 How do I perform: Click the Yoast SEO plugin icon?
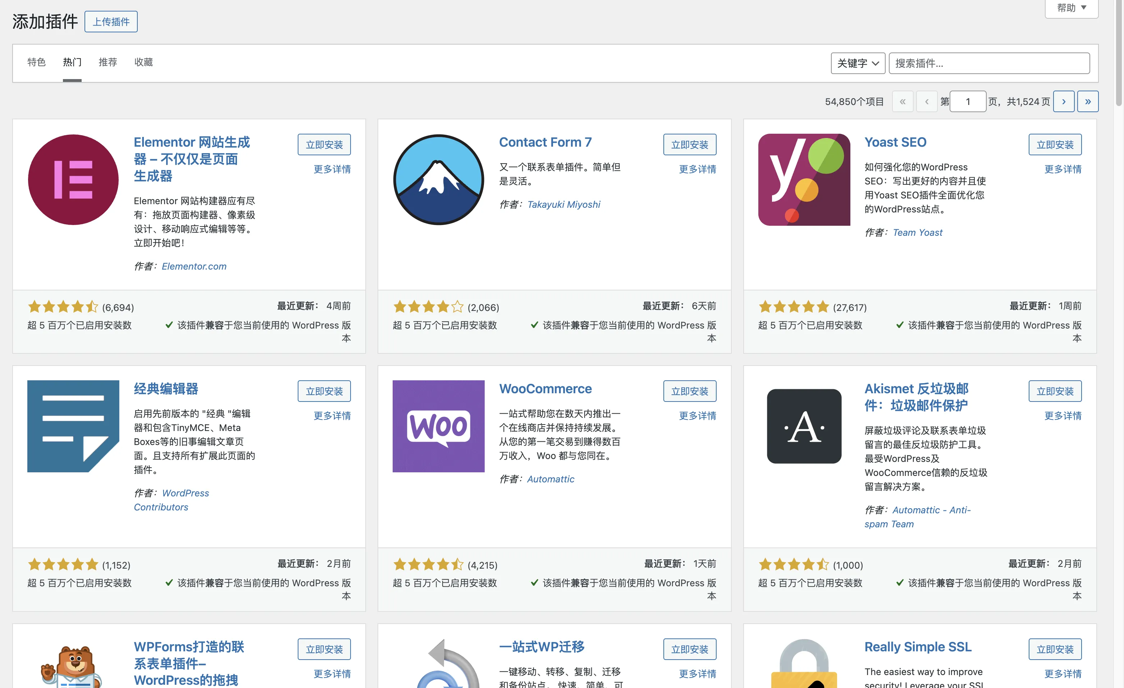click(x=804, y=179)
